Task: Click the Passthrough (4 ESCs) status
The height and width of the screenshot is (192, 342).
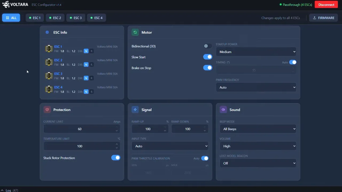Action: (296, 5)
